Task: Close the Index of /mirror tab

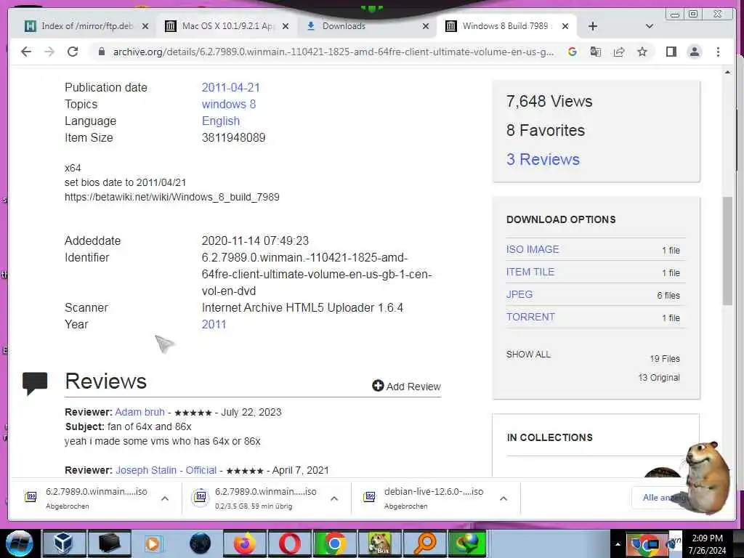Action: coord(145,26)
